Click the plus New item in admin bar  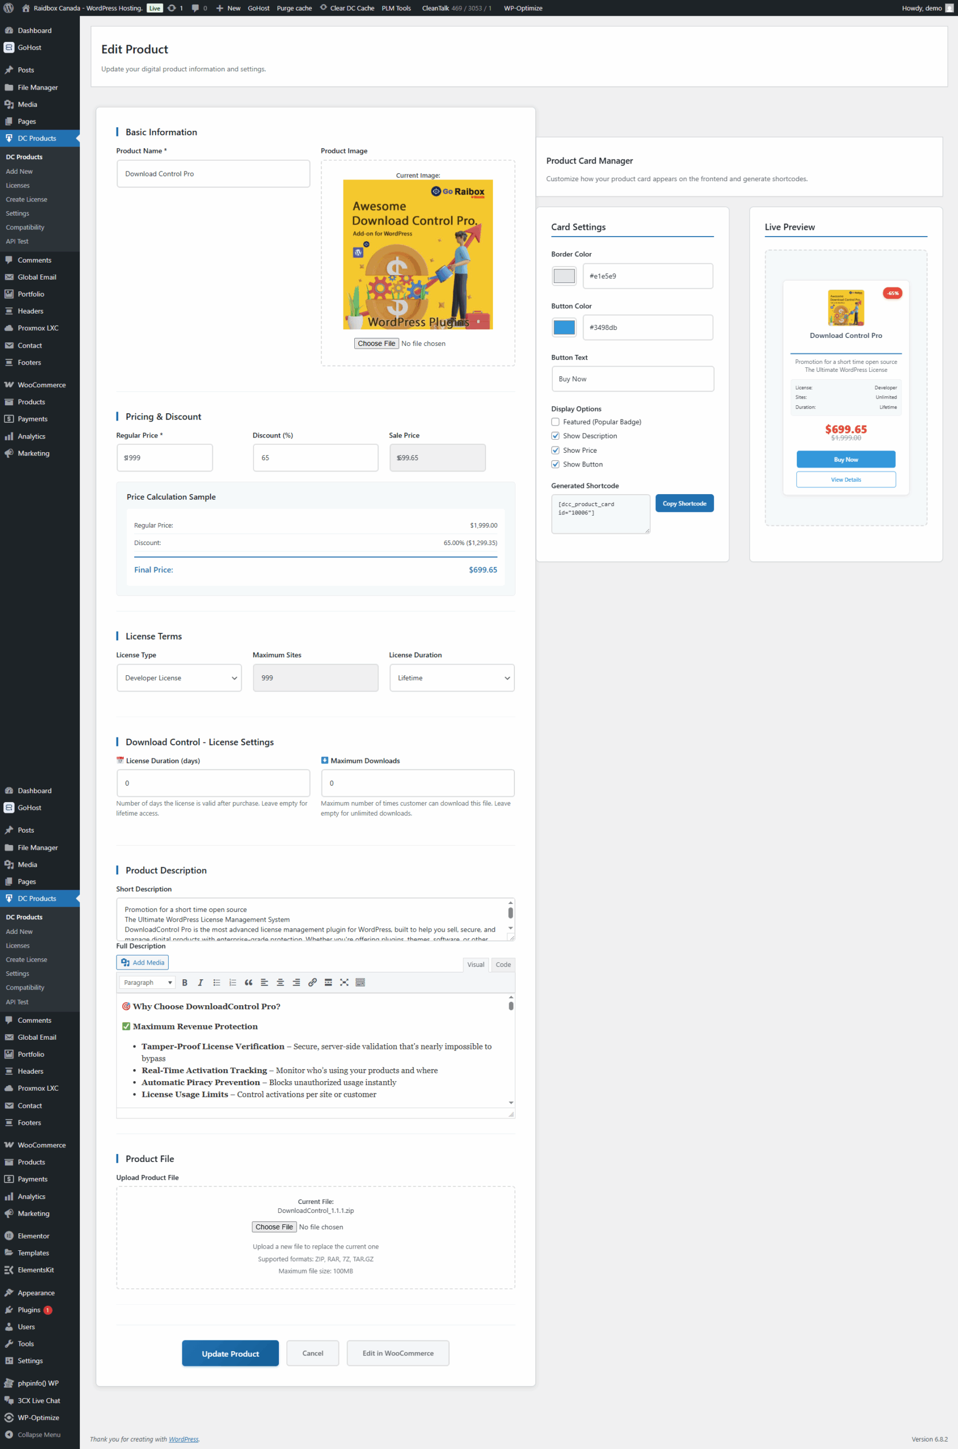228,8
